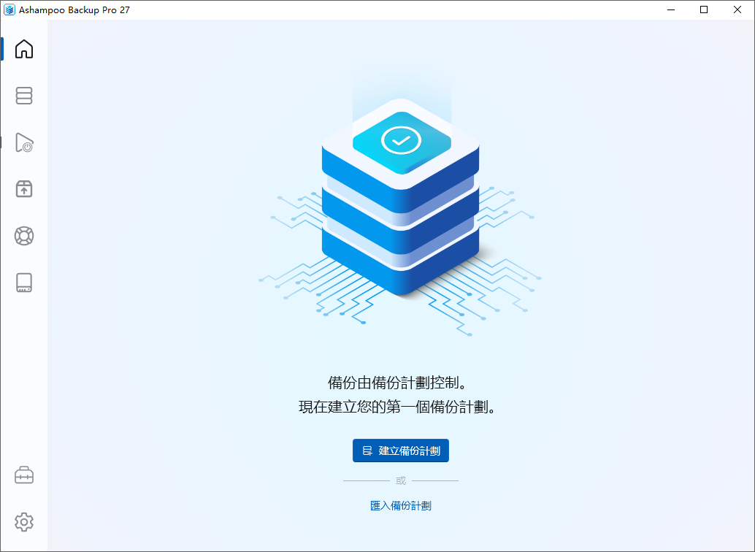This screenshot has width=755, height=552.
Task: Open the rescue system lifebuoy icon
Action: (x=24, y=236)
